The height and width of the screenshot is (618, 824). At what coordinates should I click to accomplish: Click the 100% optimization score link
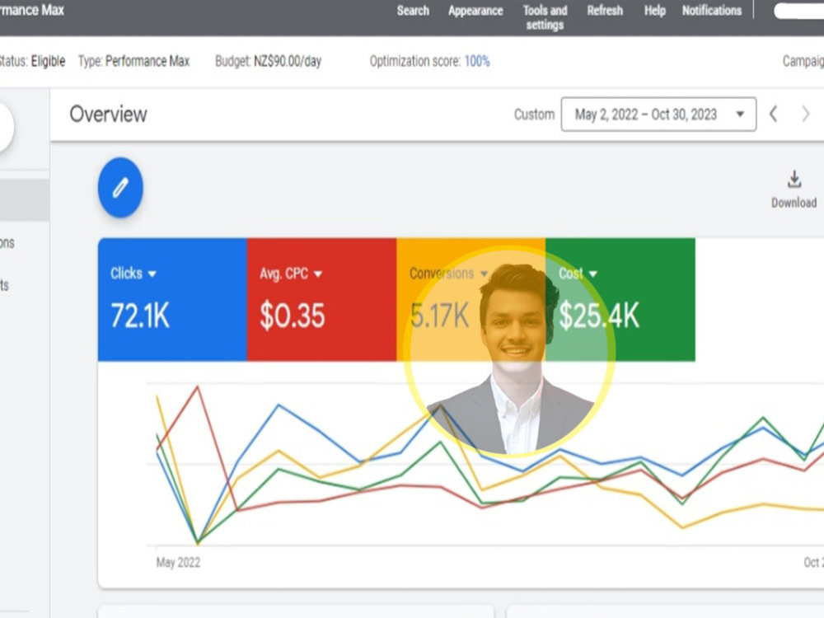477,62
